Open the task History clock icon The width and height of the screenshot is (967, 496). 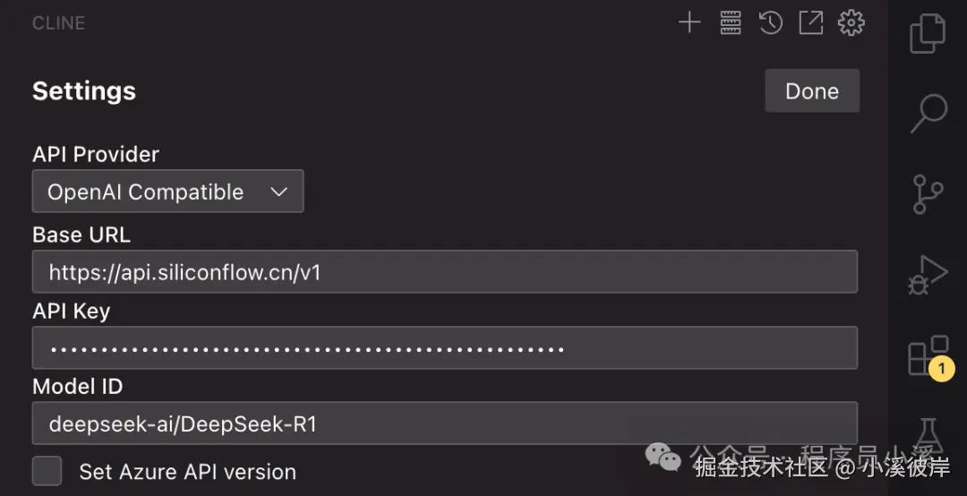point(771,23)
